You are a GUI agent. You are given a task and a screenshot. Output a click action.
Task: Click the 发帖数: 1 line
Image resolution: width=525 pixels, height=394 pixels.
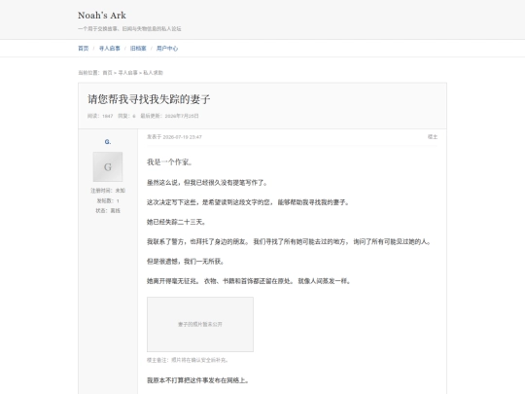[x=108, y=200]
